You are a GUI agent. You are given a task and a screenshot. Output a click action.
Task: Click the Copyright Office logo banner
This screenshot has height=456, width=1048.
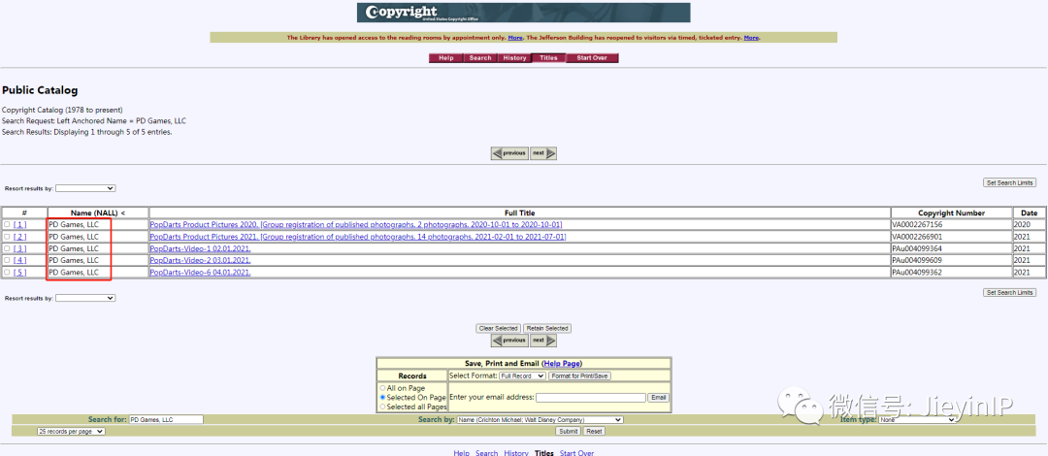click(523, 13)
